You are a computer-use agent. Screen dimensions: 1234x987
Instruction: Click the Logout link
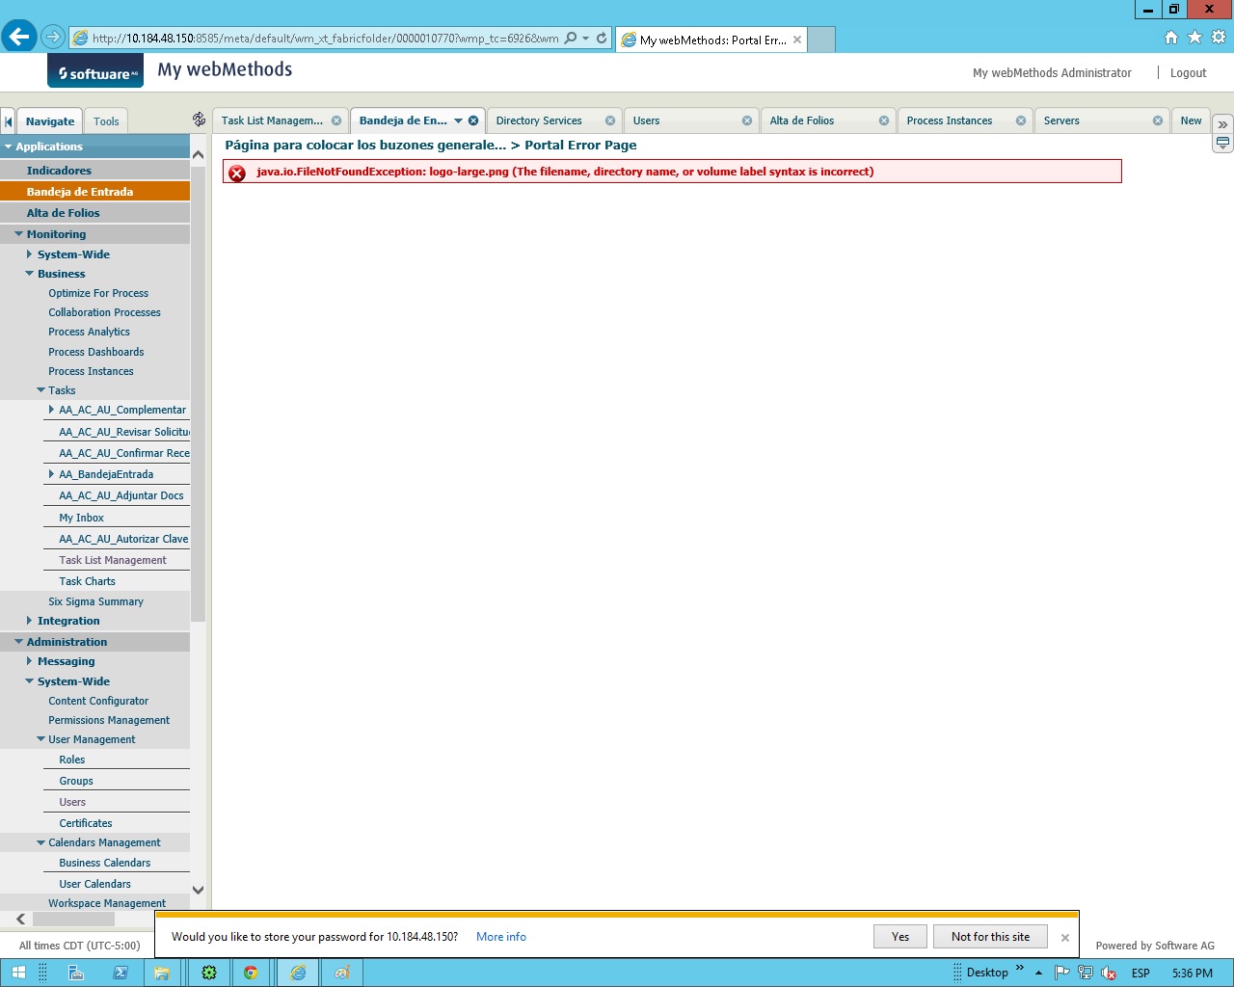[1188, 73]
